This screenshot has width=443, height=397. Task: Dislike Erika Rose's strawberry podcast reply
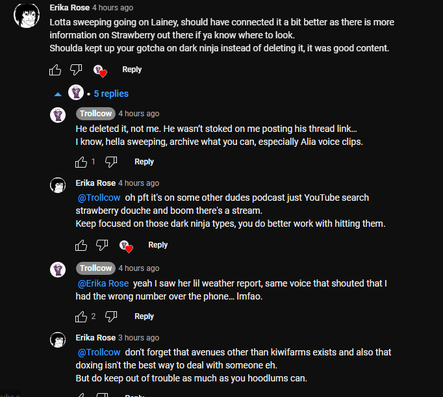[102, 245]
